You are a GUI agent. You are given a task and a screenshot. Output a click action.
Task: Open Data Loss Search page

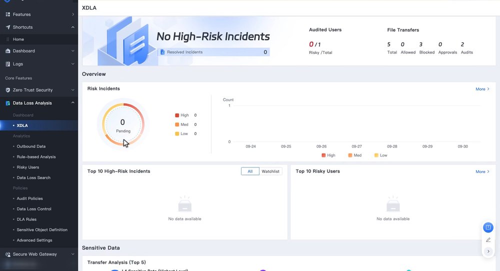click(x=33, y=177)
